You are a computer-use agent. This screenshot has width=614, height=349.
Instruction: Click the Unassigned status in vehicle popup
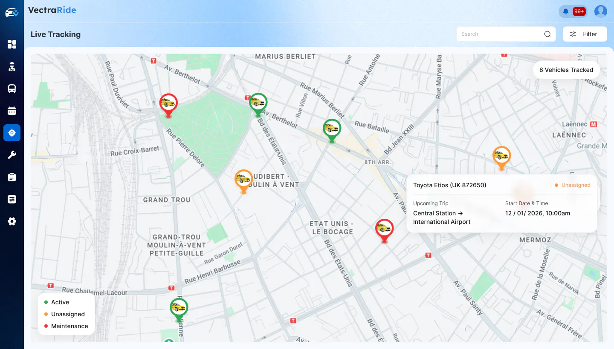click(x=572, y=185)
